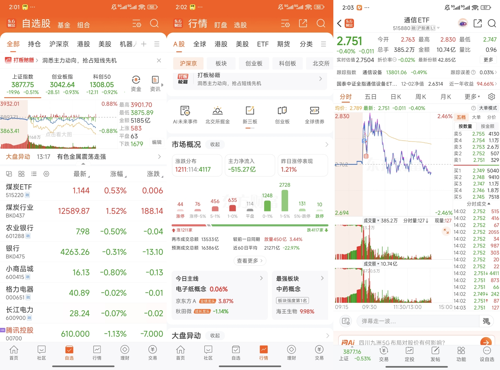Open 北交所掘金 shortcut

[x=217, y=115]
